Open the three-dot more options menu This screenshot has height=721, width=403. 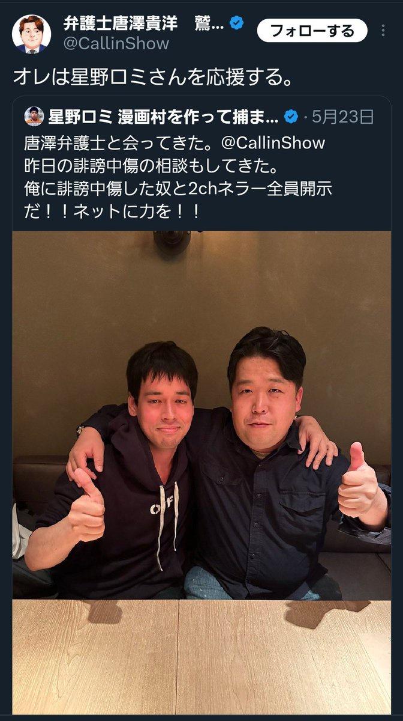coord(384,30)
